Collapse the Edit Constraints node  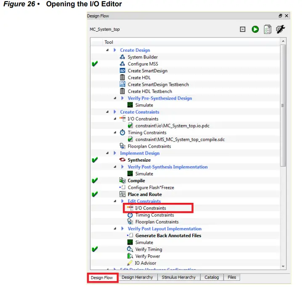coord(115,201)
